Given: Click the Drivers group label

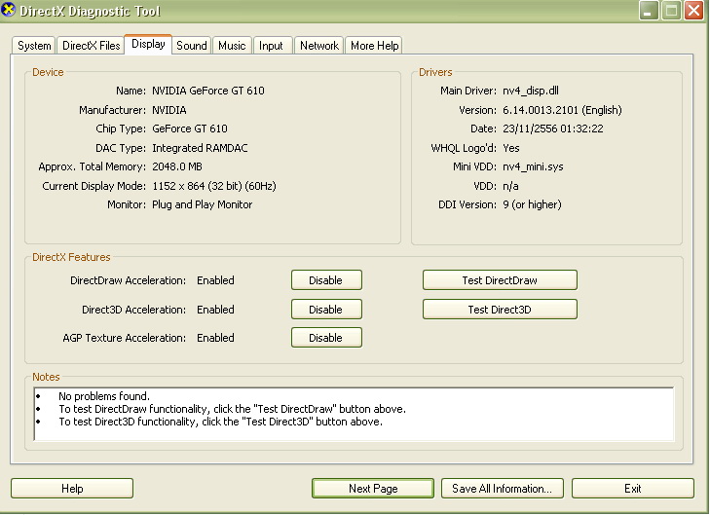Looking at the screenshot, I should point(435,72).
